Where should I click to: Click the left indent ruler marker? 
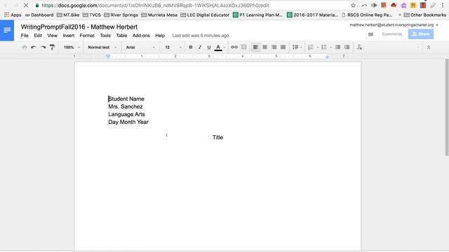click(x=108, y=57)
